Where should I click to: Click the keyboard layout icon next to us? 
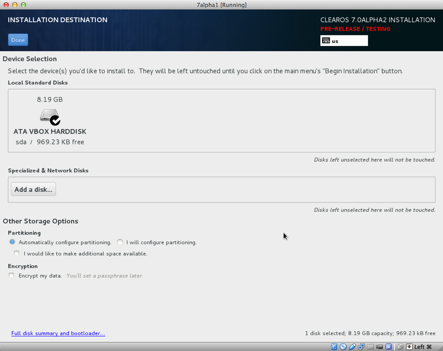tap(326, 41)
